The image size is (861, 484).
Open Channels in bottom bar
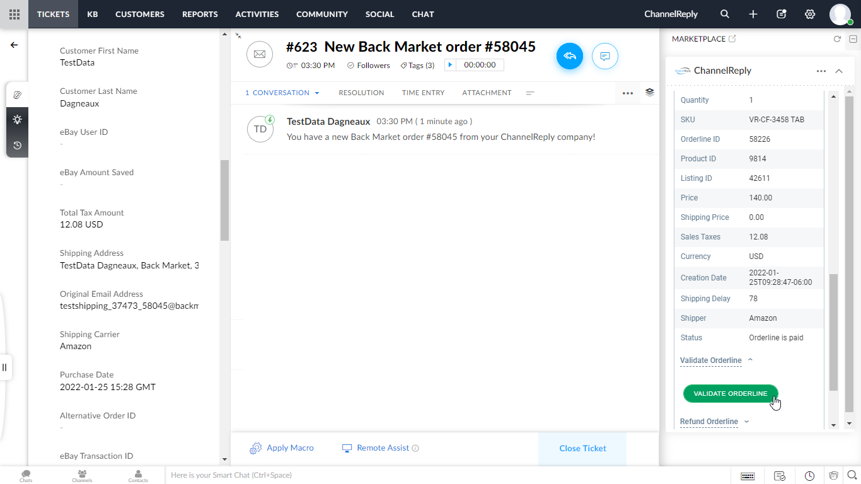[x=82, y=476]
